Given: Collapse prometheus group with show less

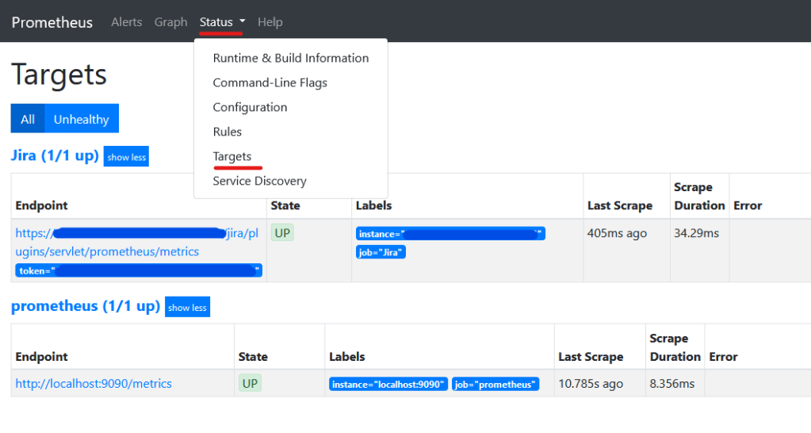Looking at the screenshot, I should (187, 308).
